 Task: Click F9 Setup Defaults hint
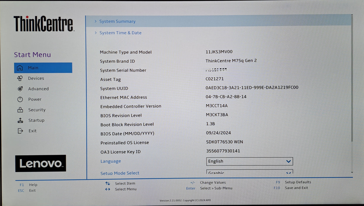coord(293,182)
